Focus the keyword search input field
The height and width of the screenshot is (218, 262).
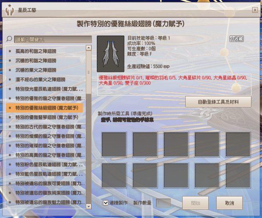pyautogui.click(x=53, y=39)
